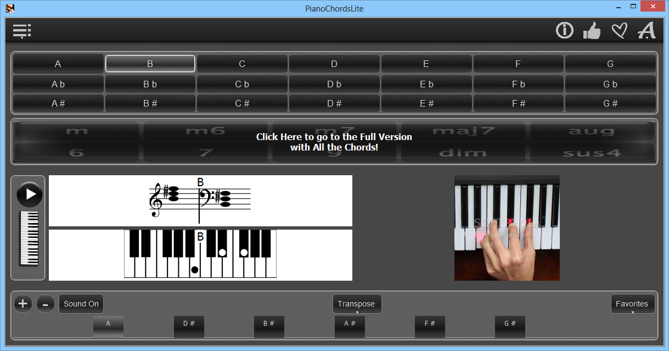669x351 pixels.
Task: Select root note E
Action: [426, 64]
